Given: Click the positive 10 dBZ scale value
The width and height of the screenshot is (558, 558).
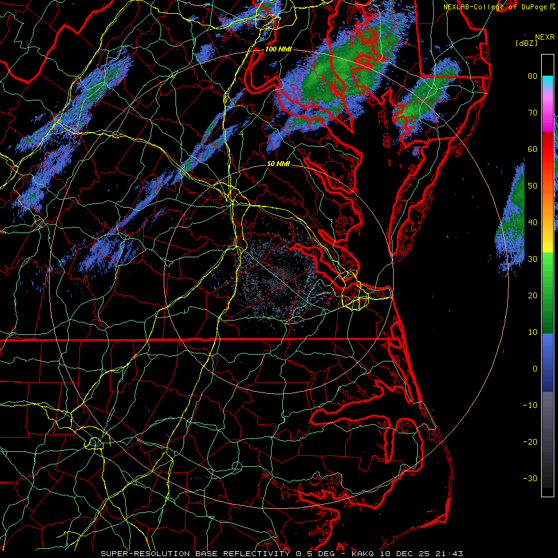Looking at the screenshot, I should (533, 332).
